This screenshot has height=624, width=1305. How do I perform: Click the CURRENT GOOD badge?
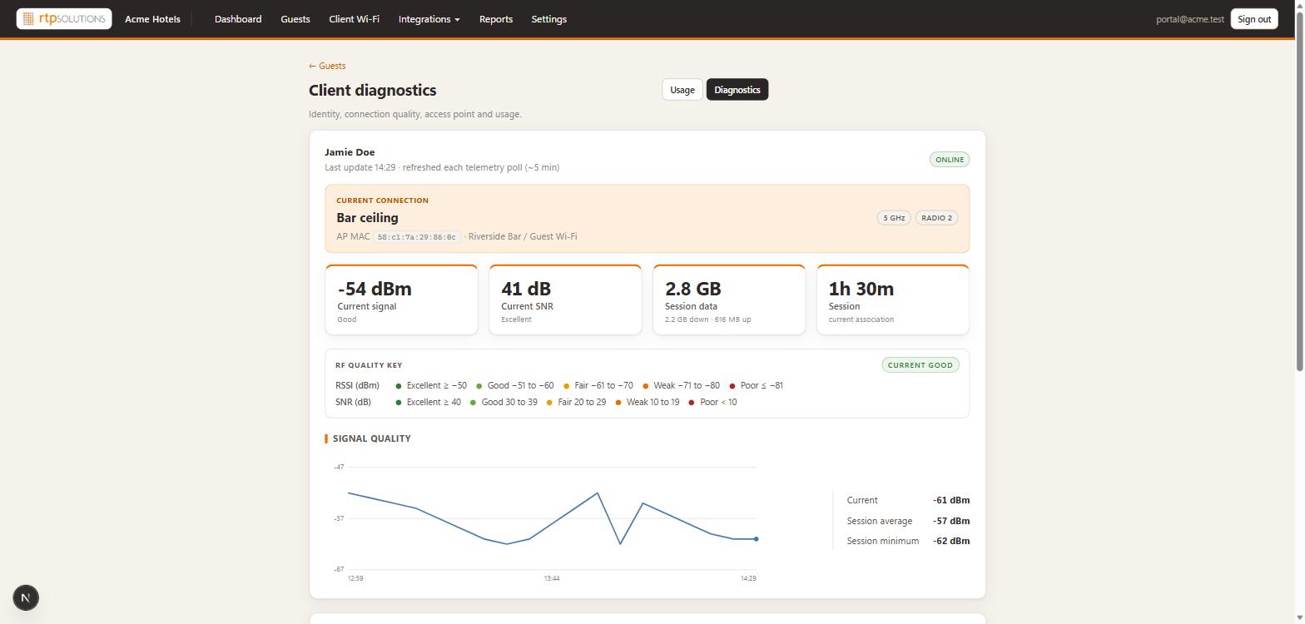(x=920, y=364)
